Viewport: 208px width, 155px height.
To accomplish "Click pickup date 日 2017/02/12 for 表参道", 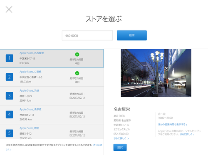I will [77, 117].
